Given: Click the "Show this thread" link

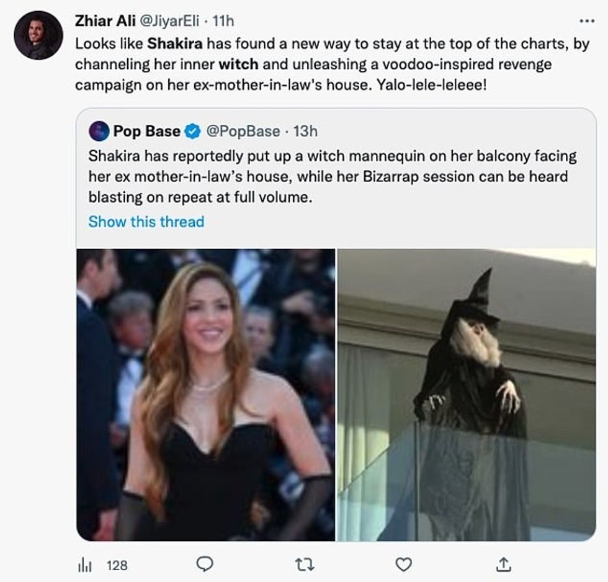Looking at the screenshot, I should pos(146,222).
